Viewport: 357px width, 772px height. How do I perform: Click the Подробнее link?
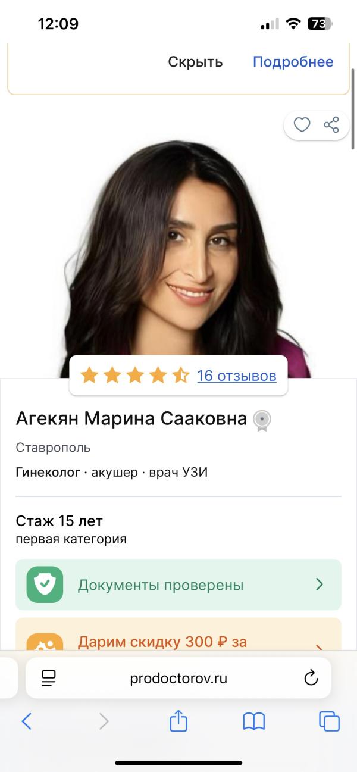coord(293,62)
